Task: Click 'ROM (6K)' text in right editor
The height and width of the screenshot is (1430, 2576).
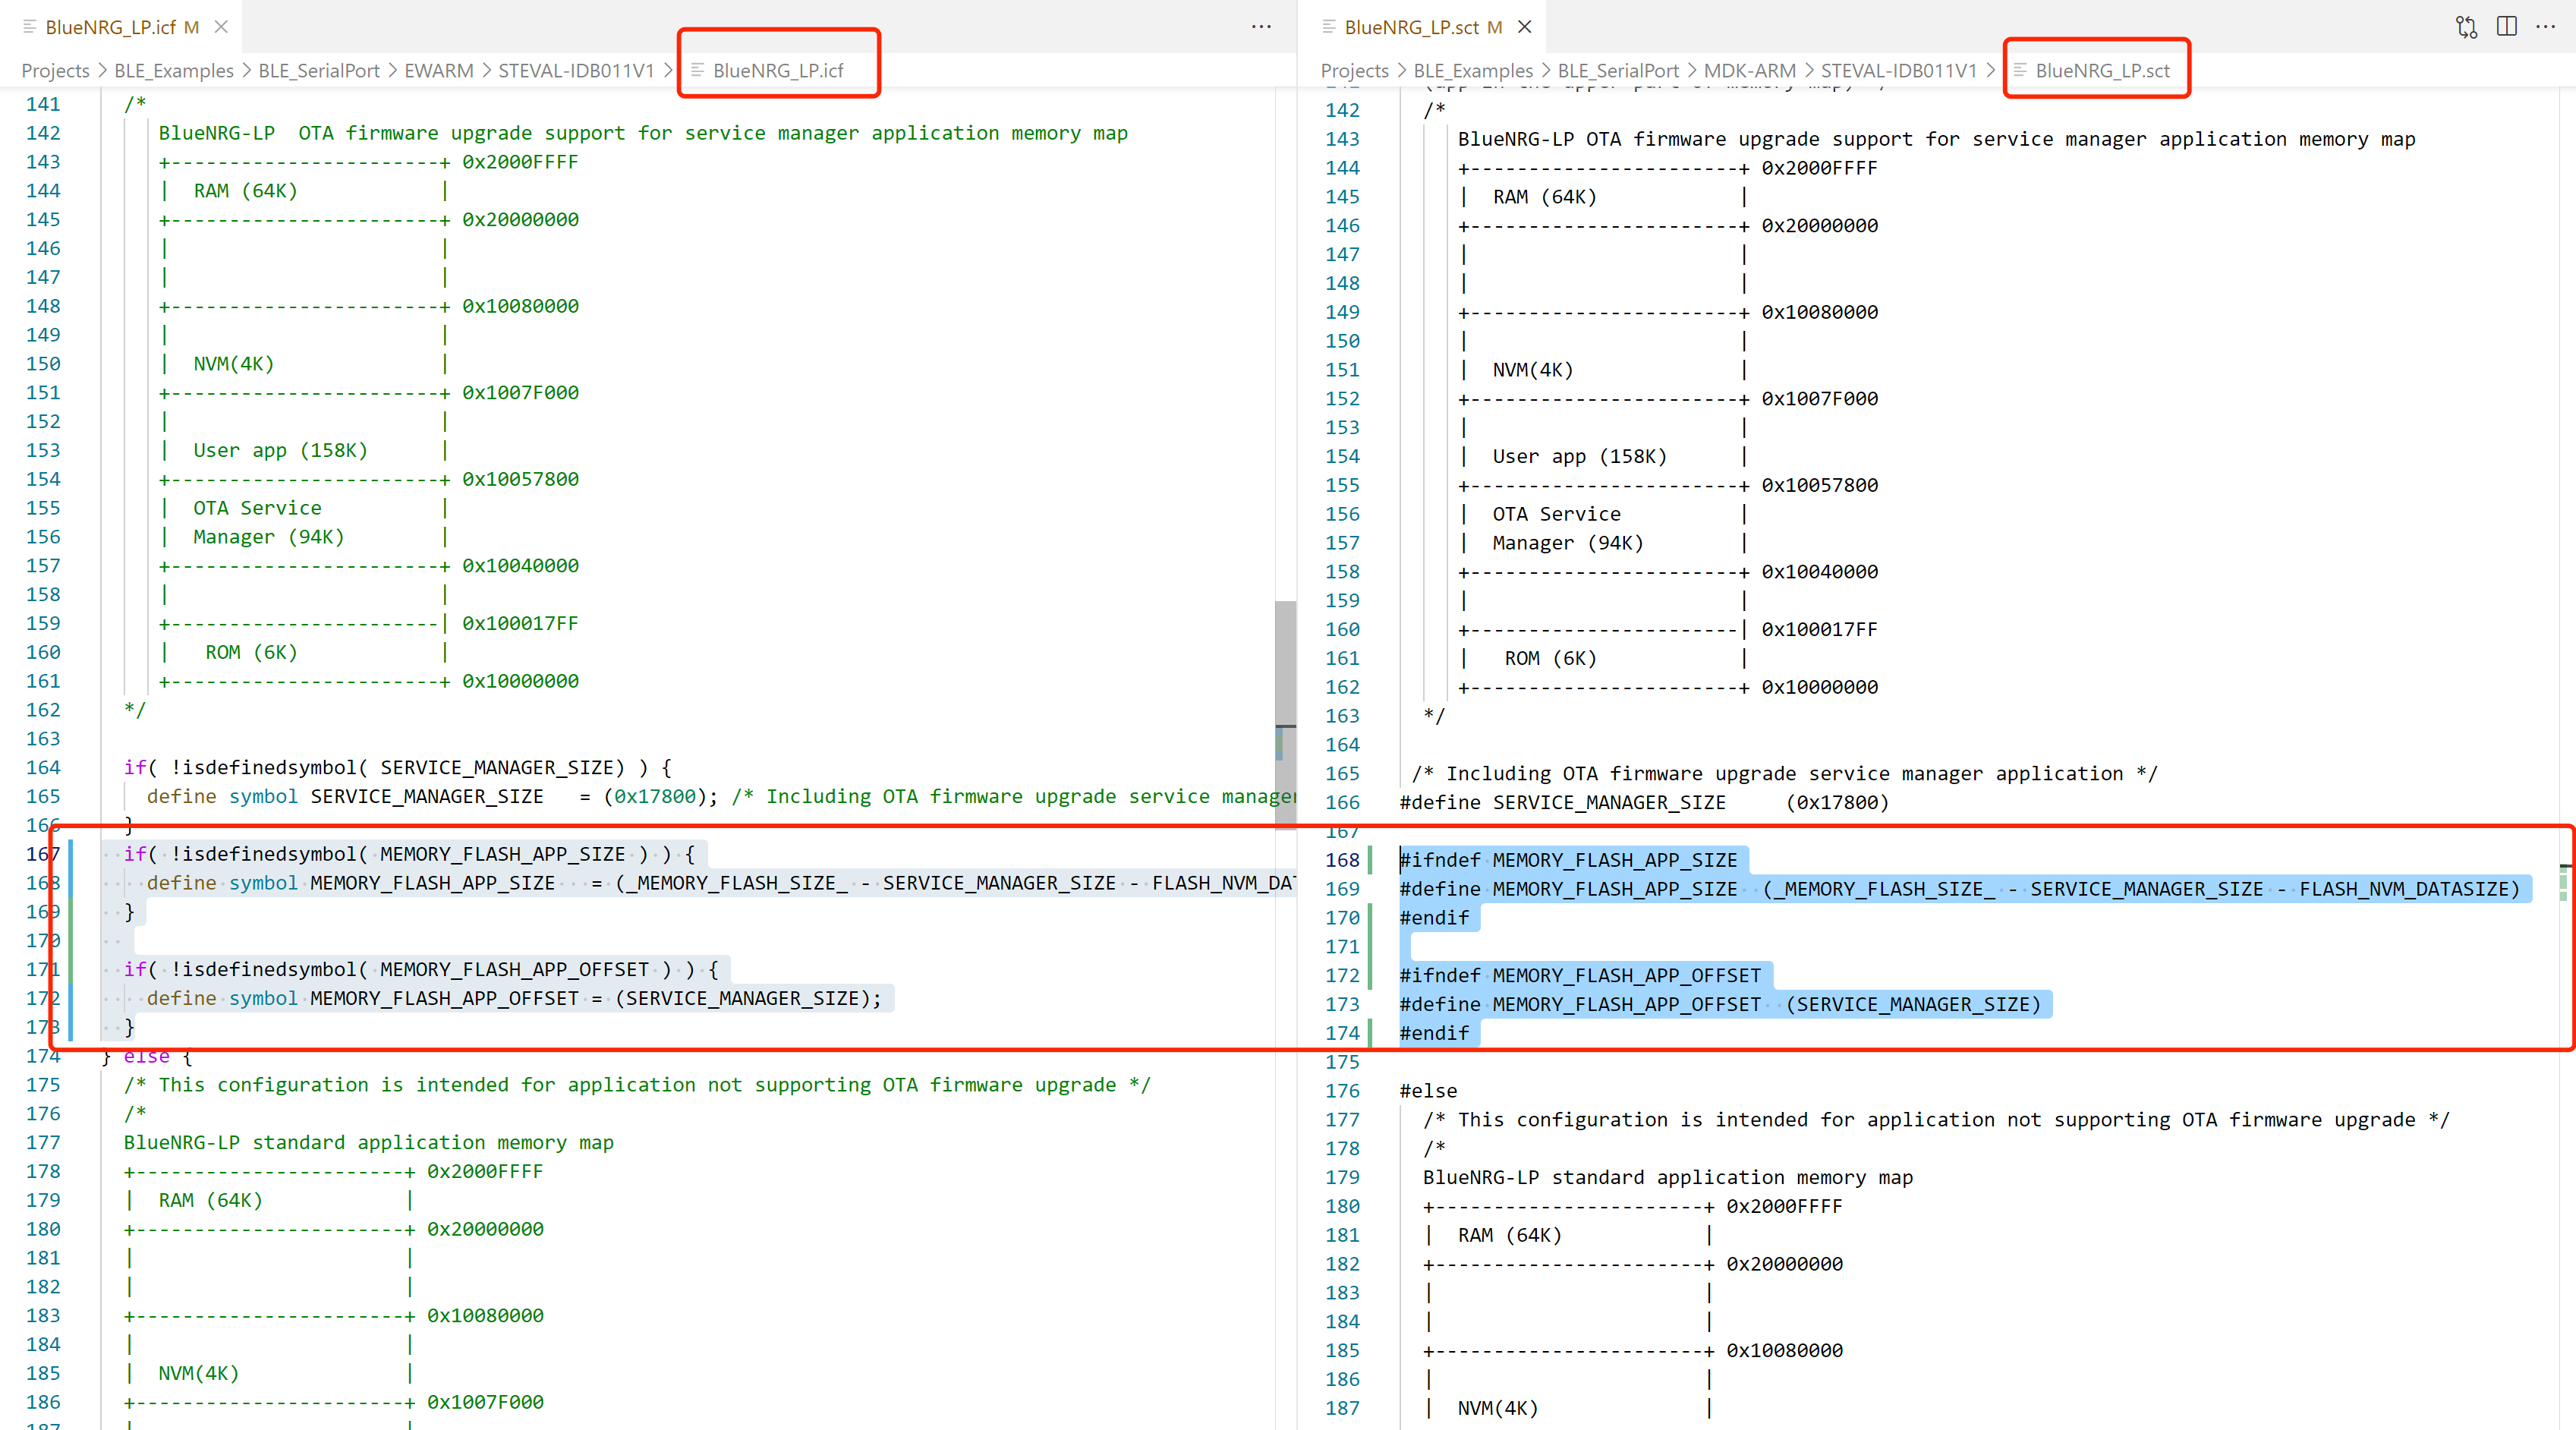Action: tap(1550, 658)
